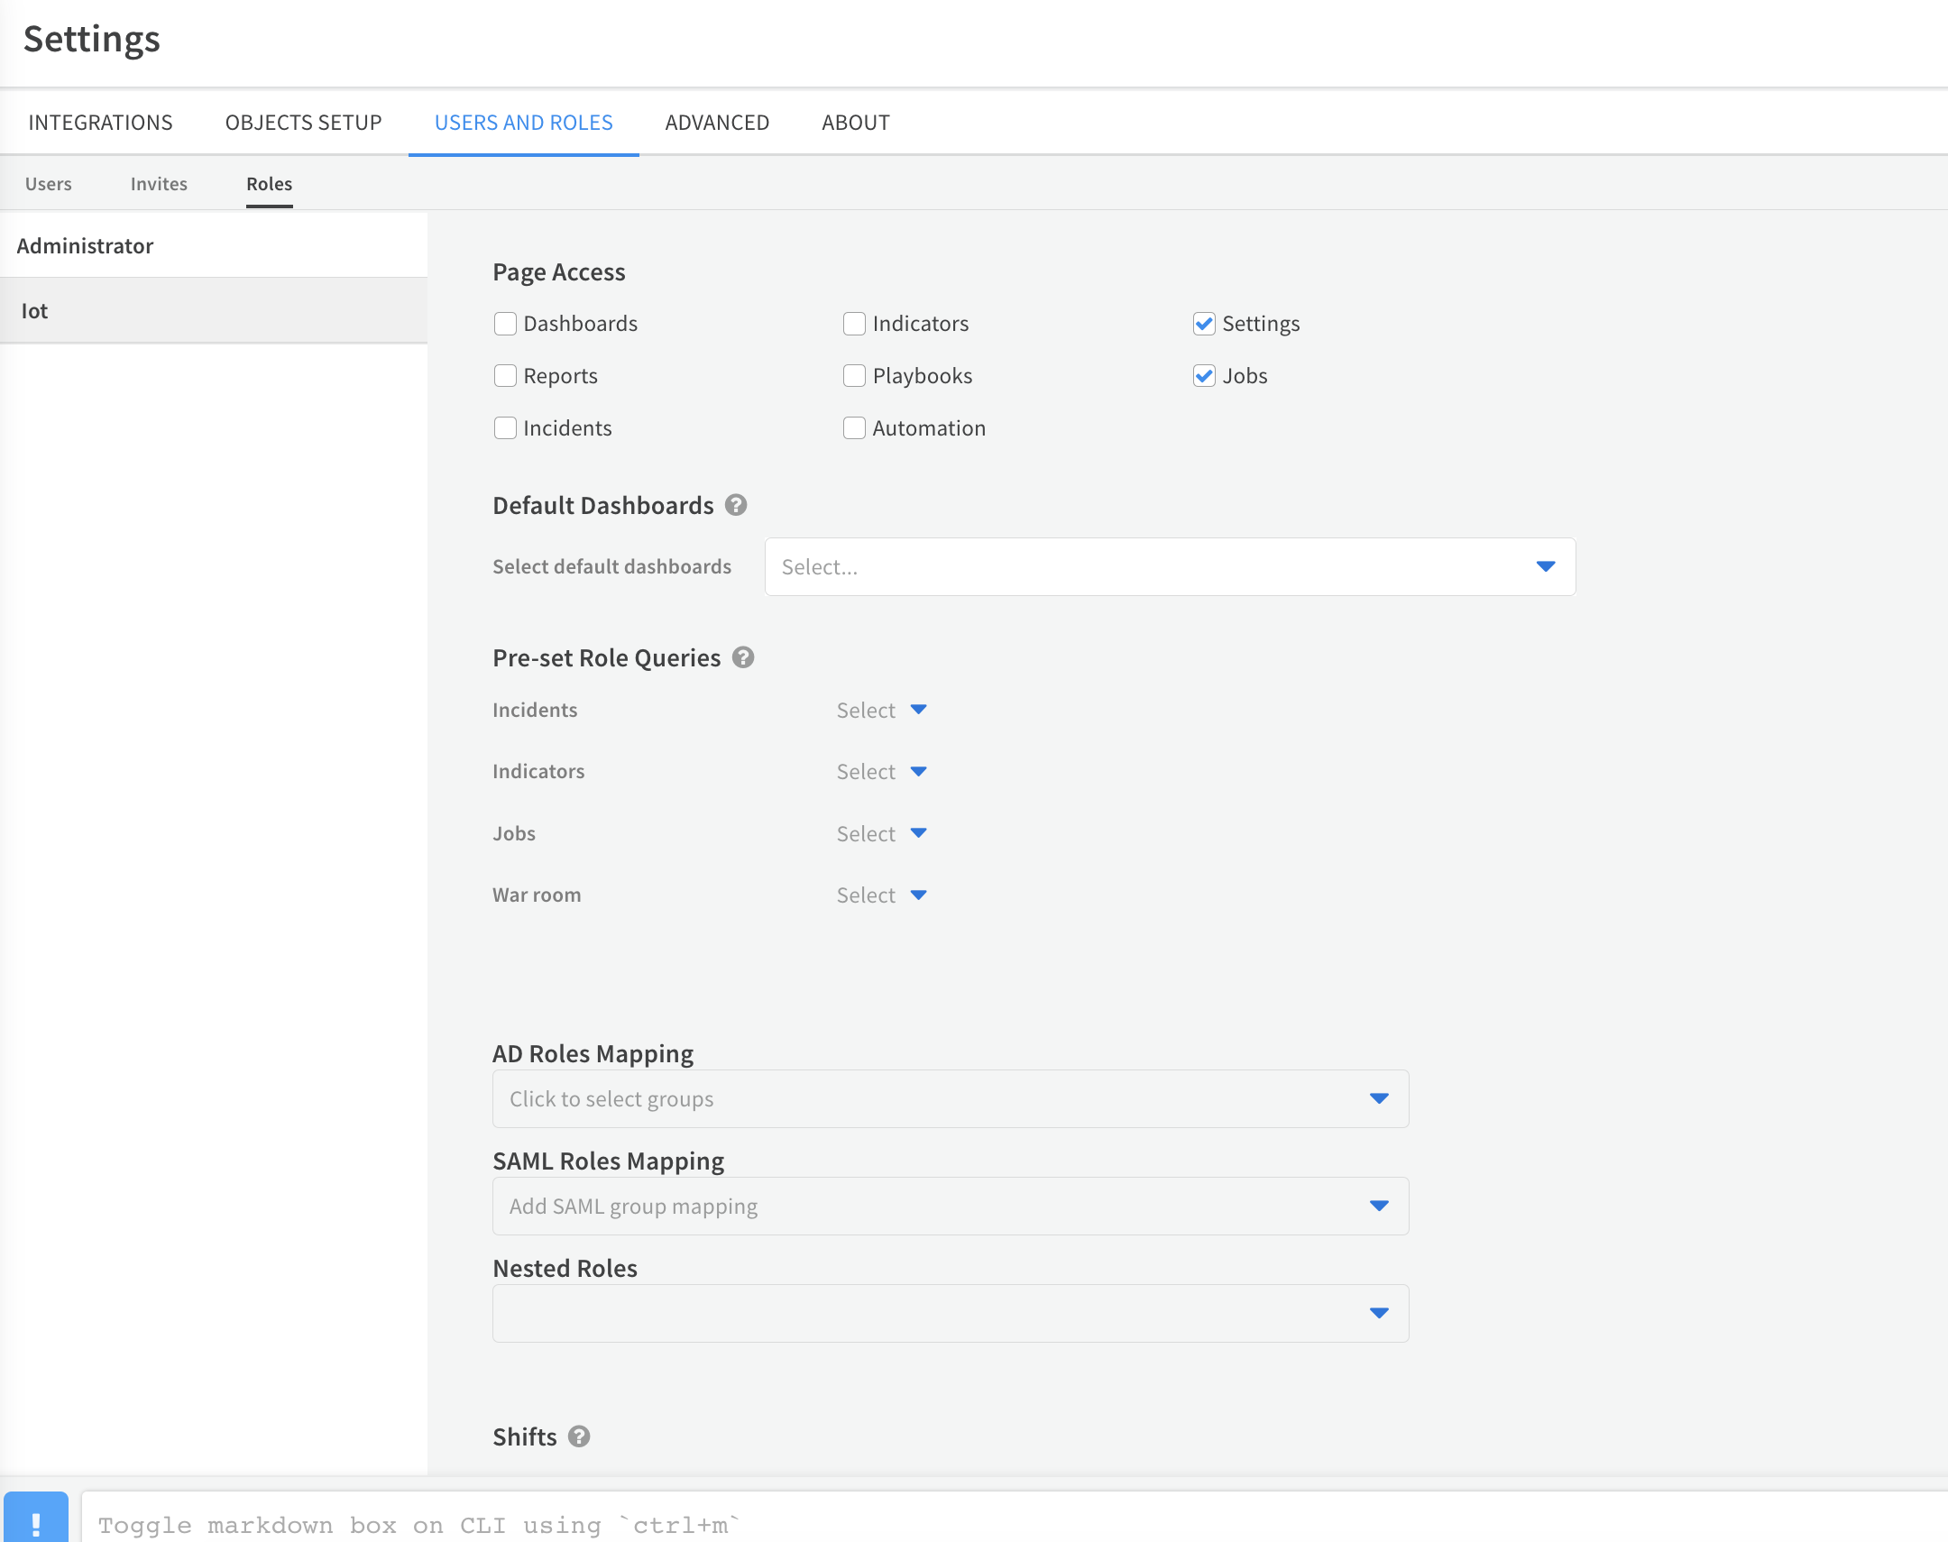Expand the AD Roles Mapping groups dropdown
1948x1542 pixels.
pyautogui.click(x=950, y=1098)
